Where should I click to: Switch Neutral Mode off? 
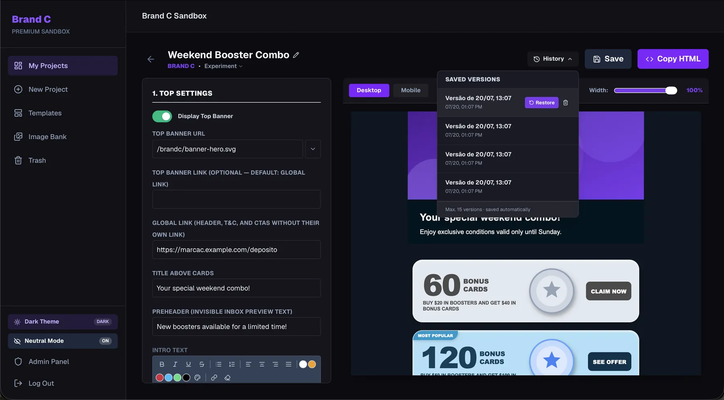tap(63, 341)
